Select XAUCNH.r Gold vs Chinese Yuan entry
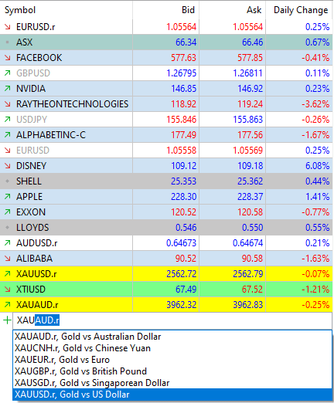Screen dimensions: 334x403 pyautogui.click(x=172, y=348)
